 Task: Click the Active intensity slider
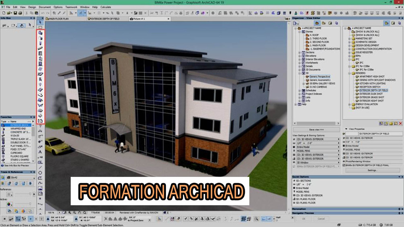click(x=23, y=204)
